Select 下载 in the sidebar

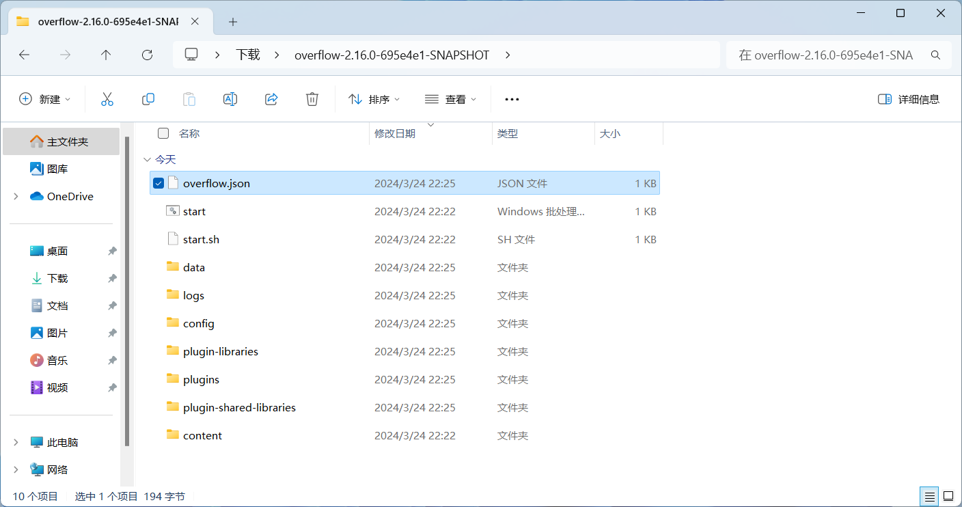coord(57,278)
